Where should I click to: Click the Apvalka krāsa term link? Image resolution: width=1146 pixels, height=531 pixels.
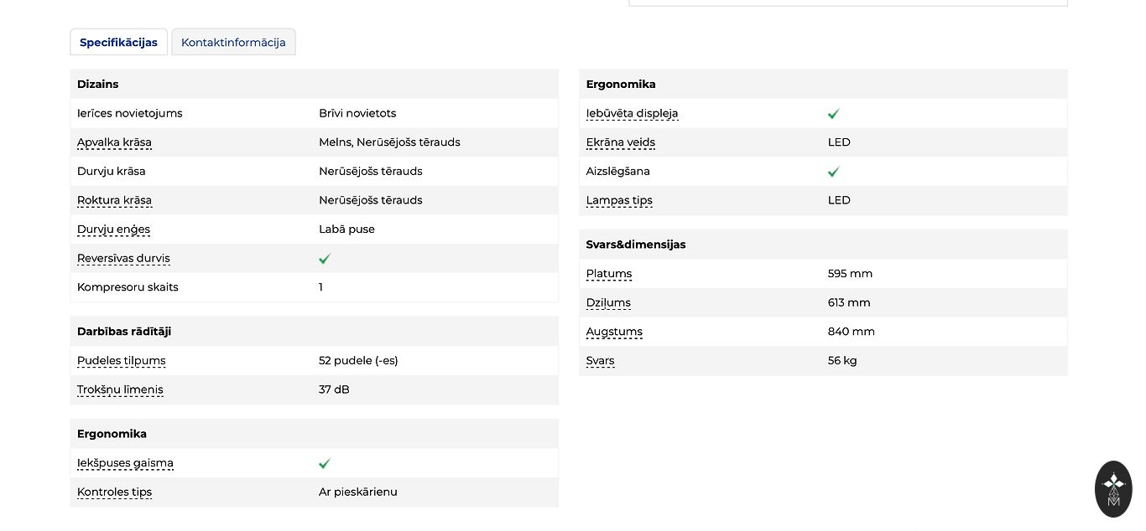click(x=114, y=142)
